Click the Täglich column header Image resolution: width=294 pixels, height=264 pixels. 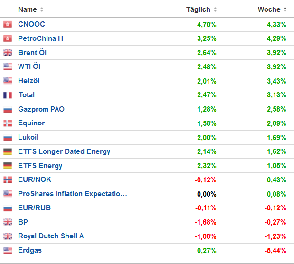click(198, 9)
